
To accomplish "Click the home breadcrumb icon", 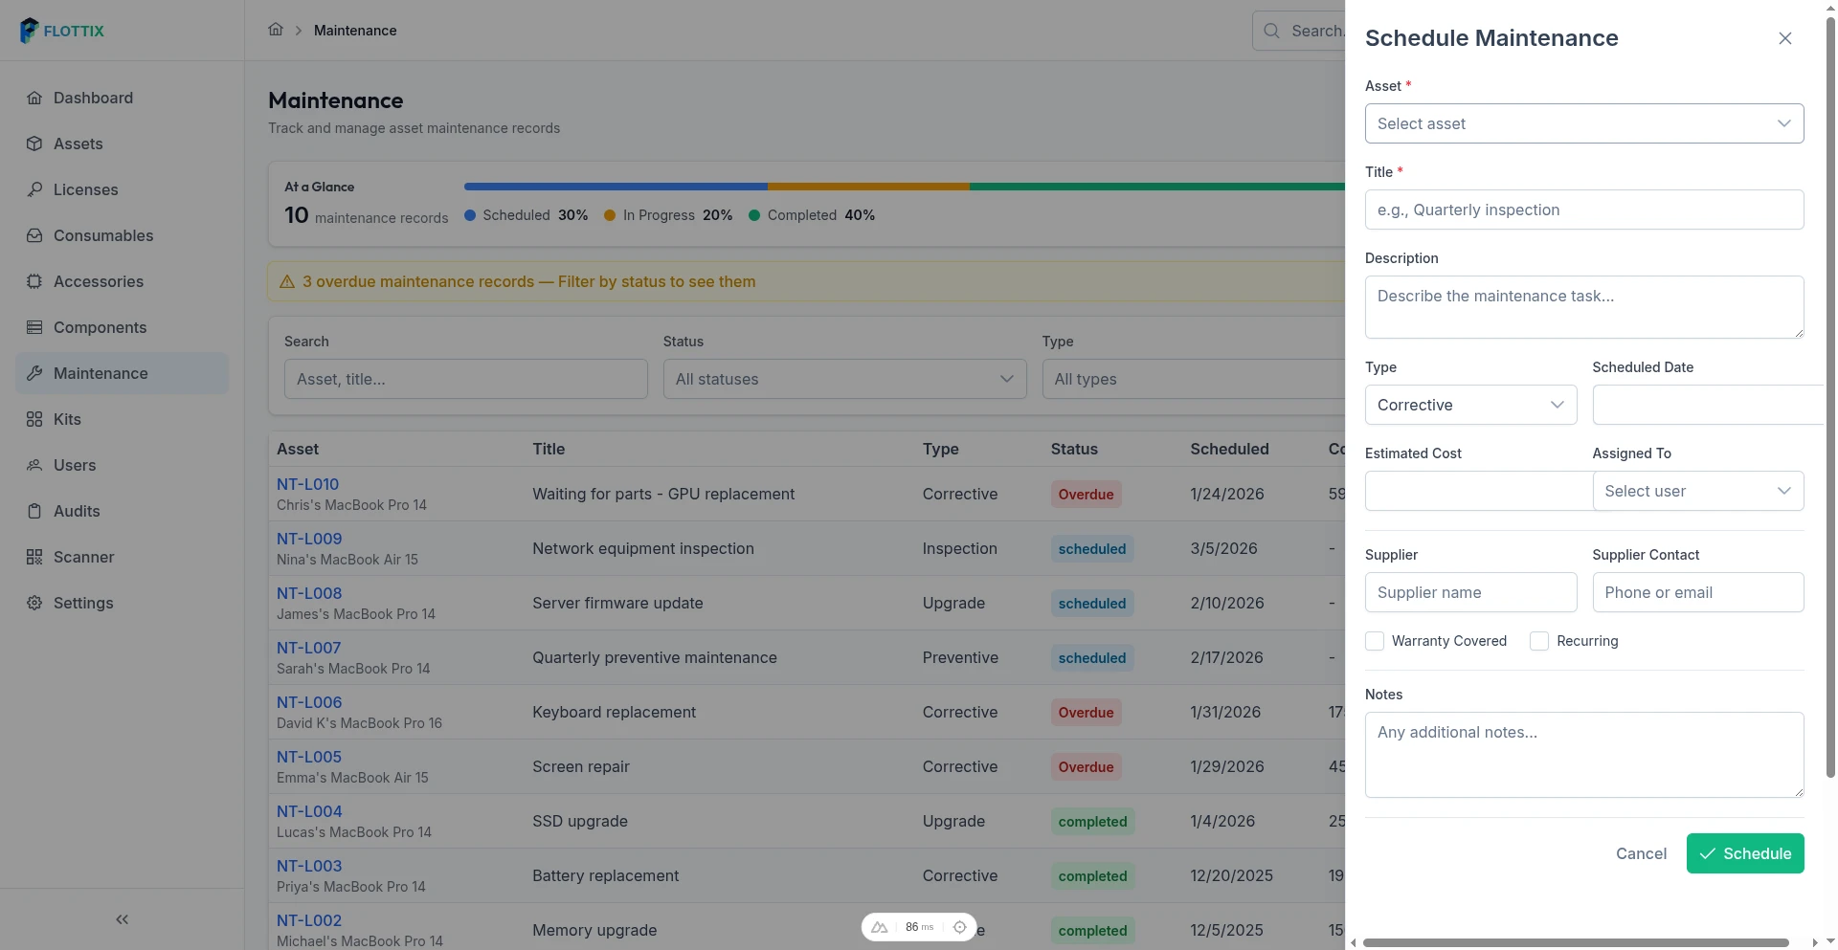I will (277, 30).
